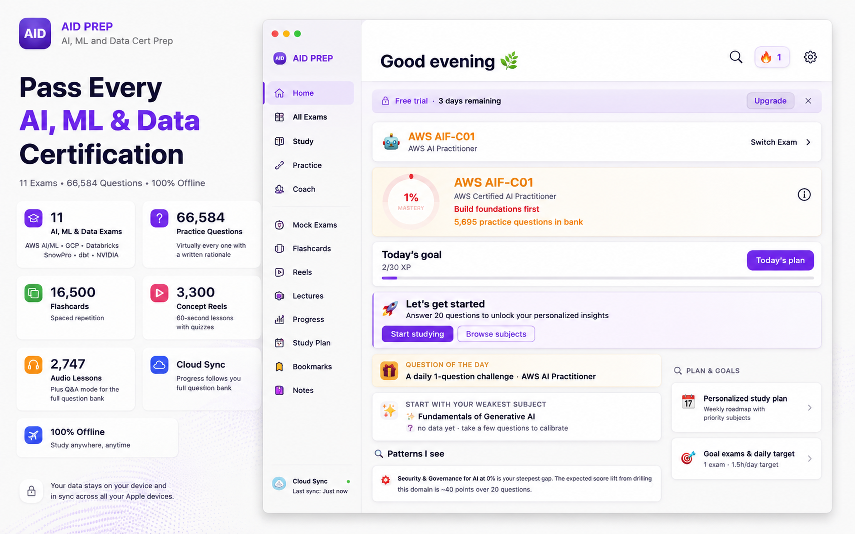Click the airplane icon for 100% Offline
The image size is (855, 534).
pos(33,435)
